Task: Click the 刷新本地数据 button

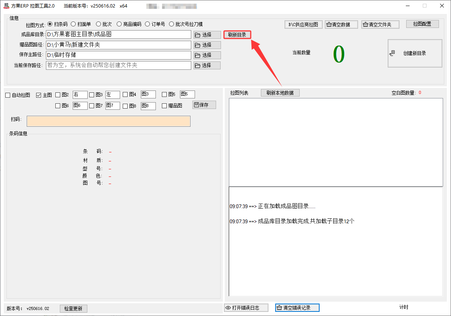Action: (x=280, y=93)
